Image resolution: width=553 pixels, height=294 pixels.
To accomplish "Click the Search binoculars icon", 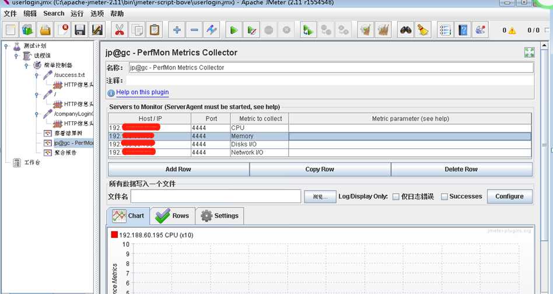I will 405,30.
